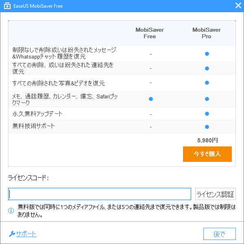Click the Pro column dot for 無料技術サポート row
This screenshot has width=244, height=244.
pyautogui.click(x=207, y=127)
